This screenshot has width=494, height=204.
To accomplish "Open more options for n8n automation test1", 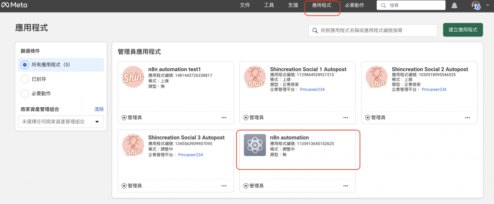I will point(224,117).
